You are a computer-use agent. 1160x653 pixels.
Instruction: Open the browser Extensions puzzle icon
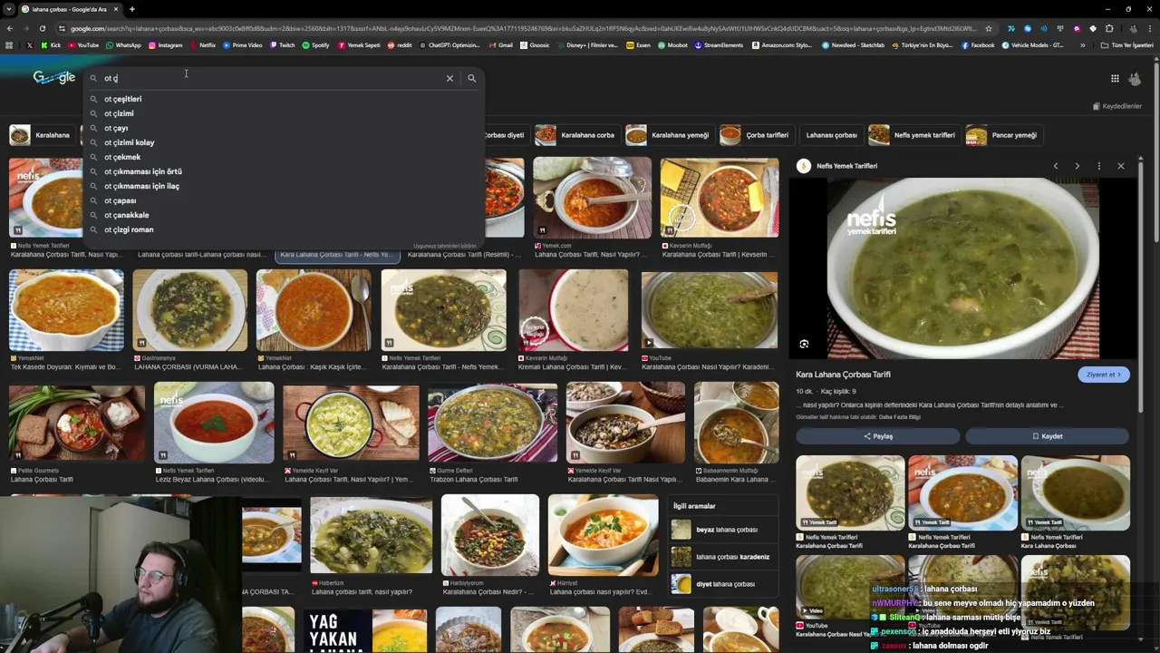[1109, 28]
